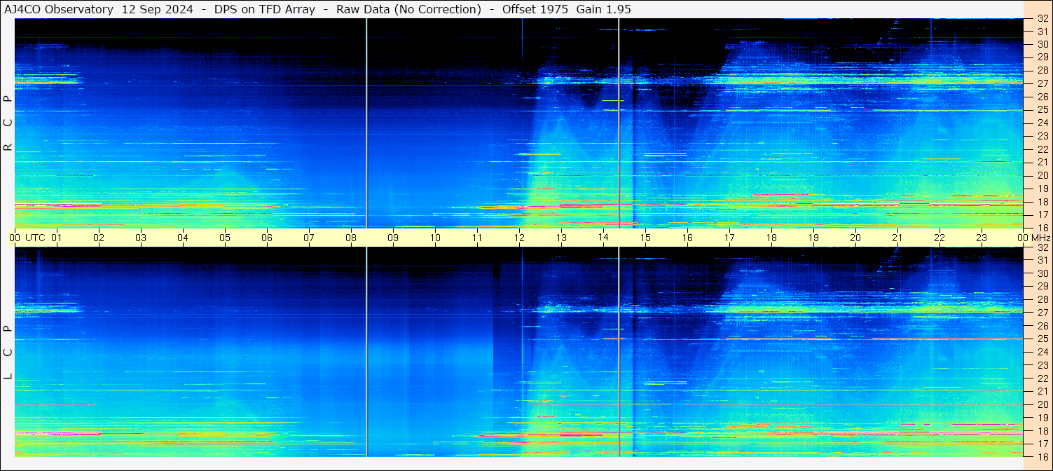This screenshot has height=471, width=1053.
Task: Click the 20 MHz label on the lower frequency scale
Action: tap(1042, 404)
